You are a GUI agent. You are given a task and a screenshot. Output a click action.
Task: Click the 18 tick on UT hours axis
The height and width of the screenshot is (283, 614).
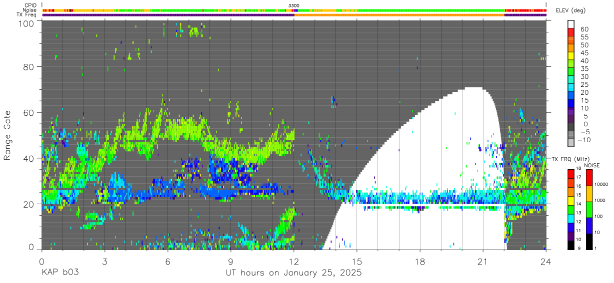tap(420, 262)
